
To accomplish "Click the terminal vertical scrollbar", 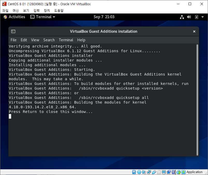I will pyautogui.click(x=197, y=100).
